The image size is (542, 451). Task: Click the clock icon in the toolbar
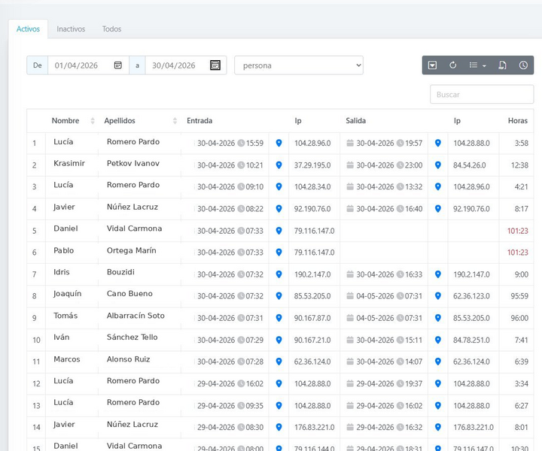click(523, 65)
